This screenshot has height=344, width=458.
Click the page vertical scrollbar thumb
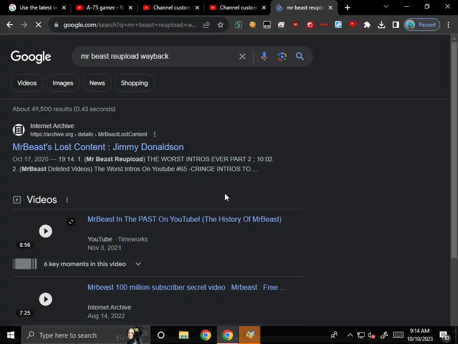point(454,150)
